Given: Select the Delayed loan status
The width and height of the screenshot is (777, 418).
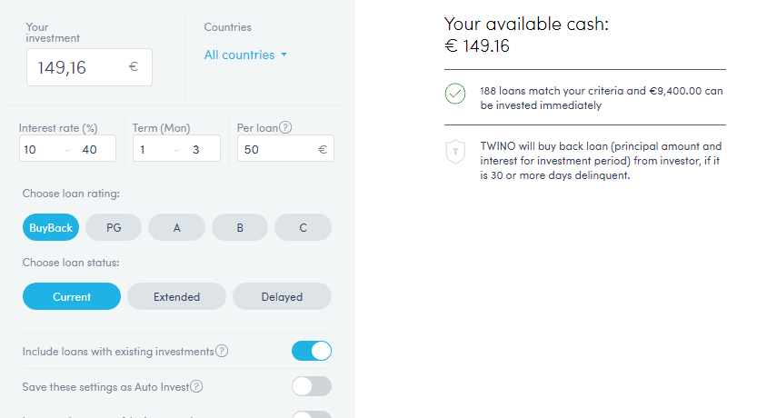Looking at the screenshot, I should 282,296.
